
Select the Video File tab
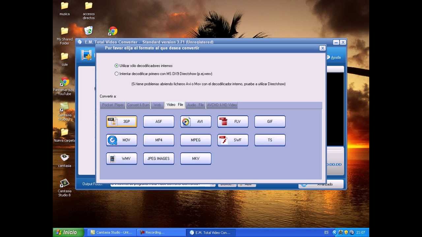click(x=175, y=105)
